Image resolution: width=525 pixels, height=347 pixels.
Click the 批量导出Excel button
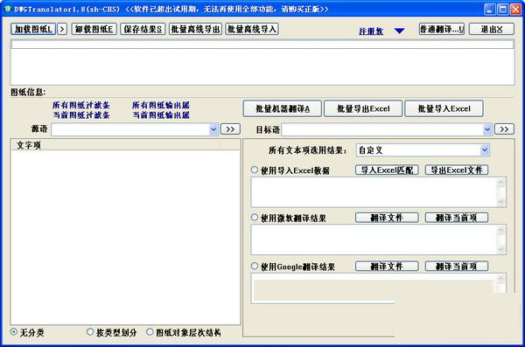coord(363,108)
